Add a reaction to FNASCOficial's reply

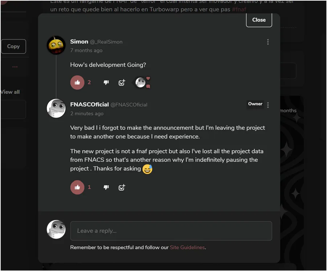coord(122,187)
